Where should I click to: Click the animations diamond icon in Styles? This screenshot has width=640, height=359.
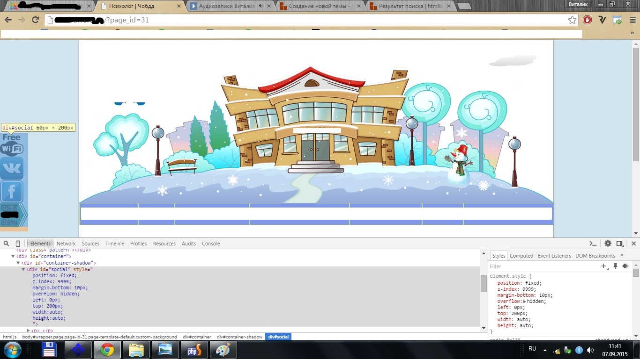(625, 266)
